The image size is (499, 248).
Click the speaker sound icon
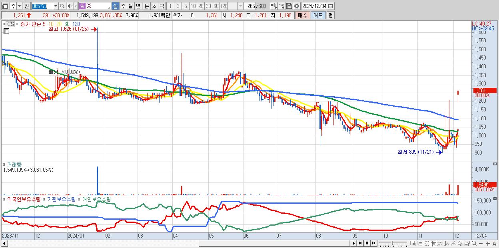[x=70, y=6]
